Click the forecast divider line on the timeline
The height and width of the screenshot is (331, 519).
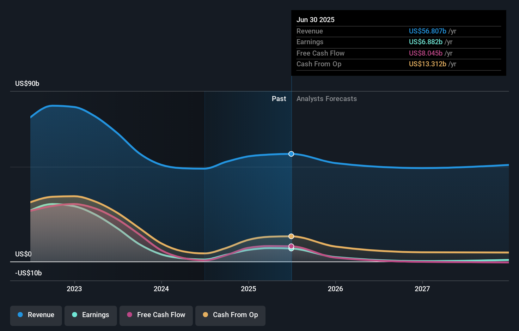[291, 190]
